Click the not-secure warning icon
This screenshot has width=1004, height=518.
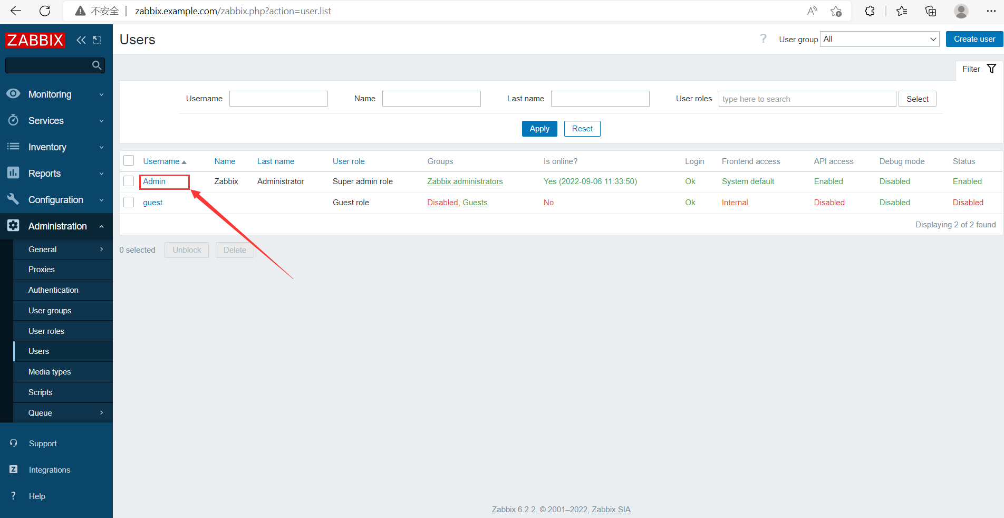click(x=80, y=11)
